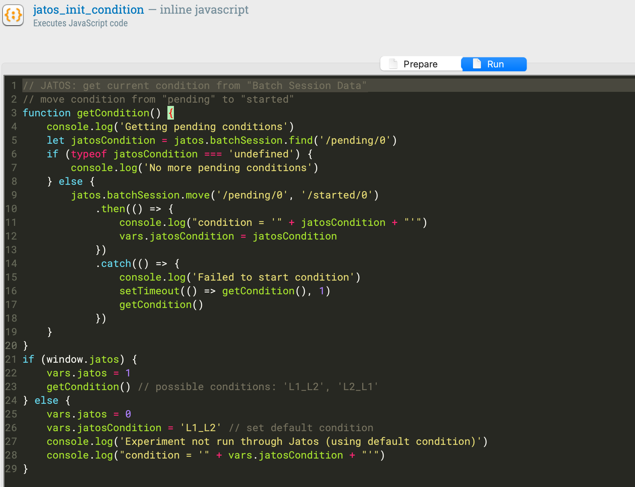Click the typeof keyword on line 6
Viewport: 635px width, 487px height.
click(89, 154)
